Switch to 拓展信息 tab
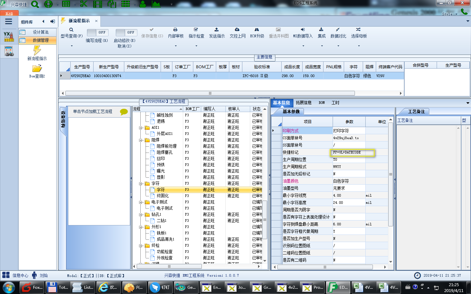This screenshot has width=471, height=294. 304,103
